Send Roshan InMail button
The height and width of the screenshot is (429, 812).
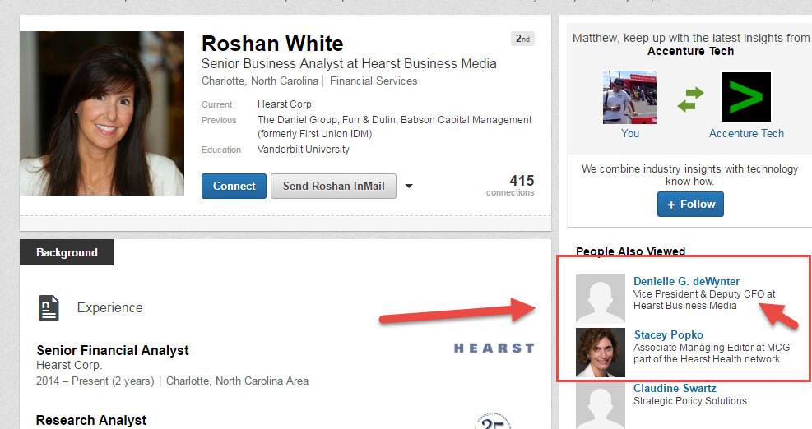[x=333, y=187]
